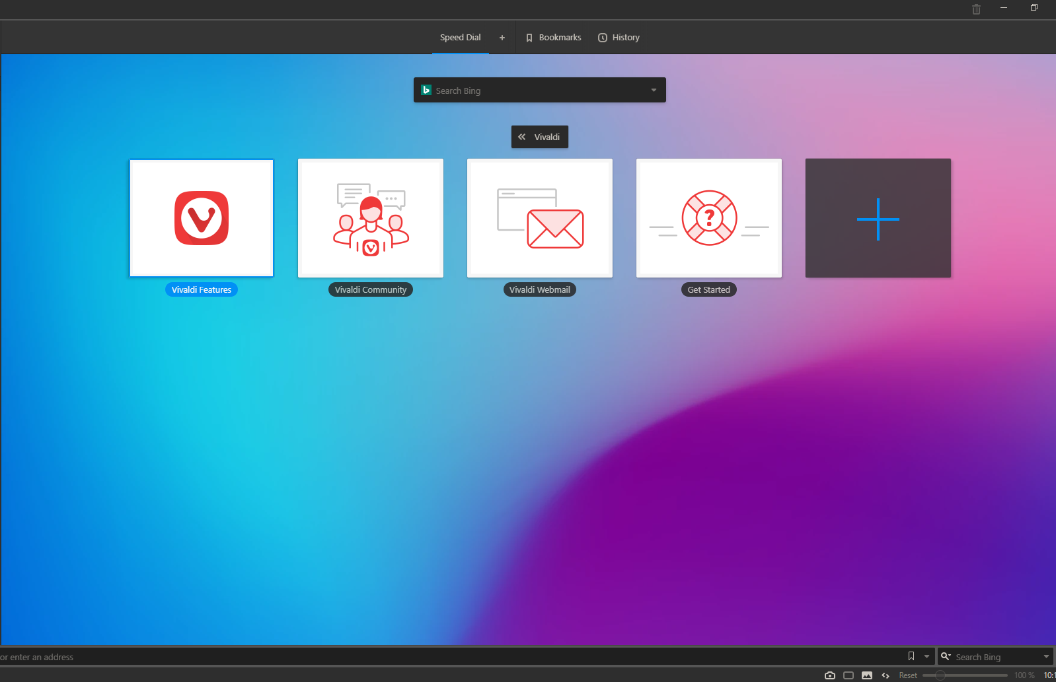This screenshot has width=1056, height=682.
Task: Open the Vivaldi Community speed dial
Action: pos(371,218)
